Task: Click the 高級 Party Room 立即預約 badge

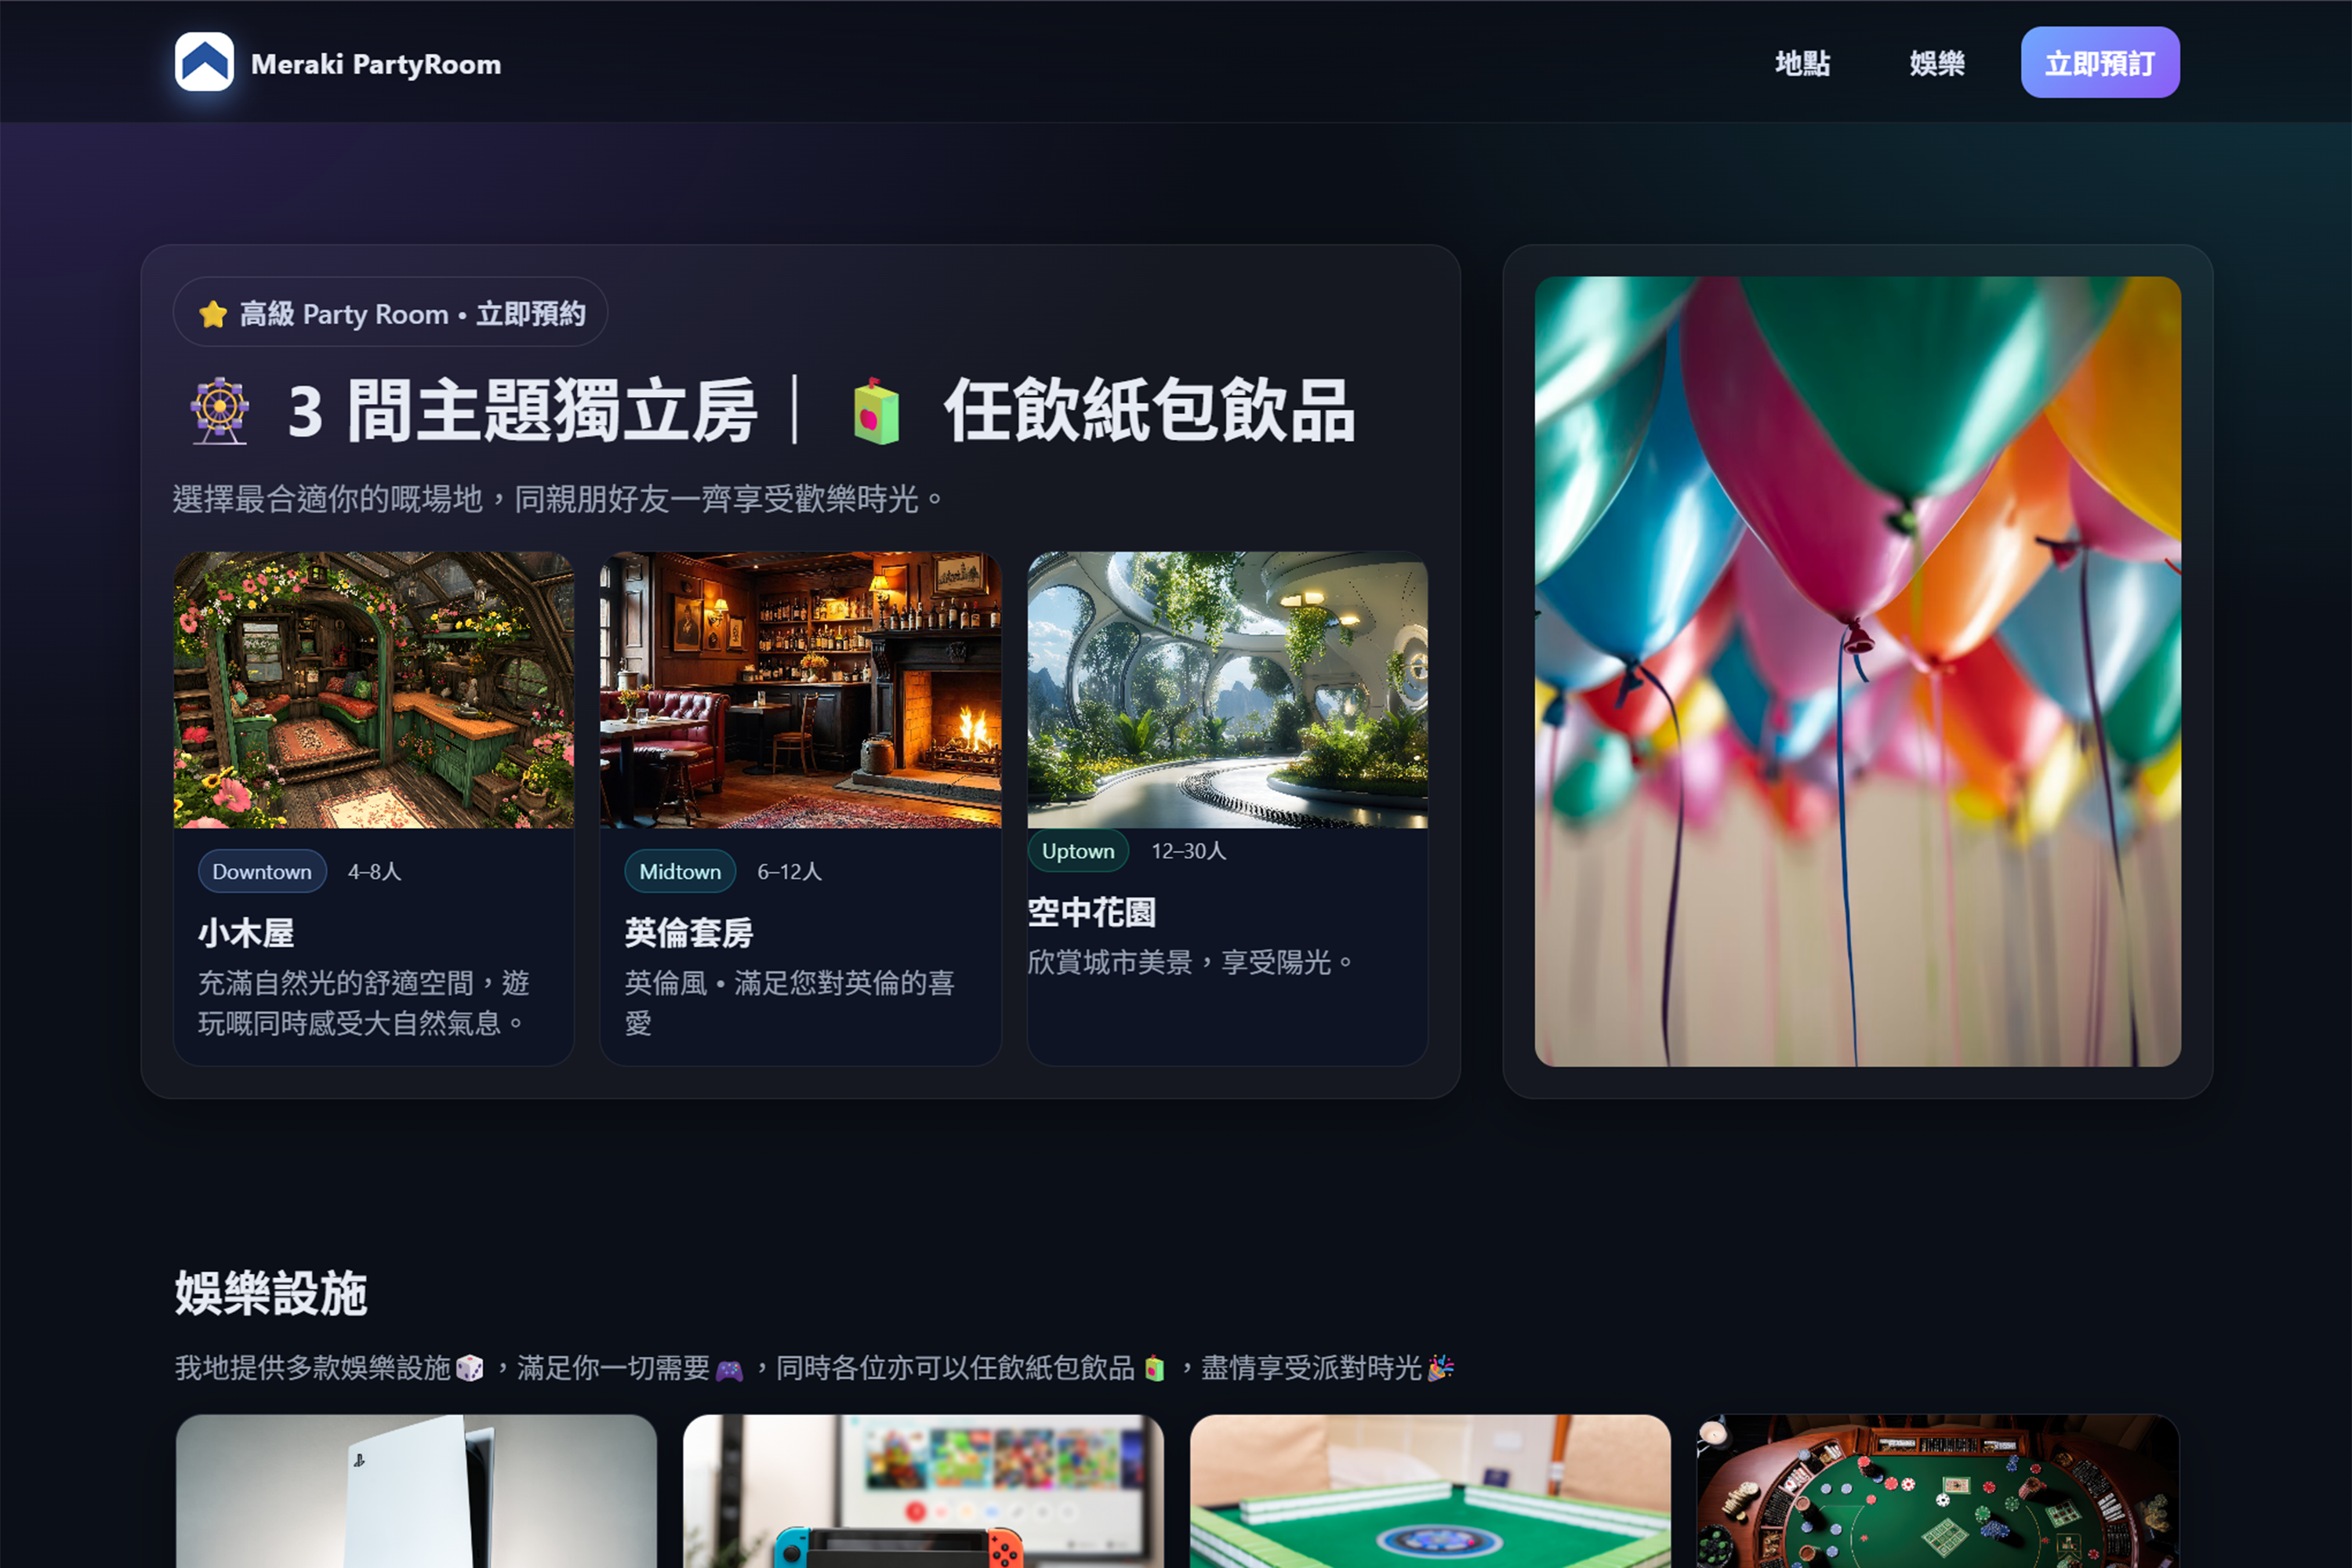Action: point(390,312)
